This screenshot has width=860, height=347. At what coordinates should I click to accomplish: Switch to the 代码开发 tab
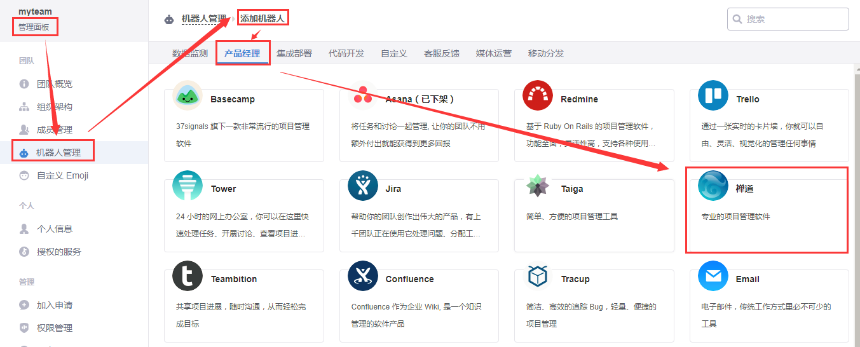click(346, 53)
